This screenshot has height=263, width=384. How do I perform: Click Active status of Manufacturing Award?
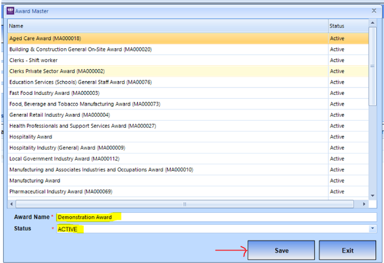[337, 181]
